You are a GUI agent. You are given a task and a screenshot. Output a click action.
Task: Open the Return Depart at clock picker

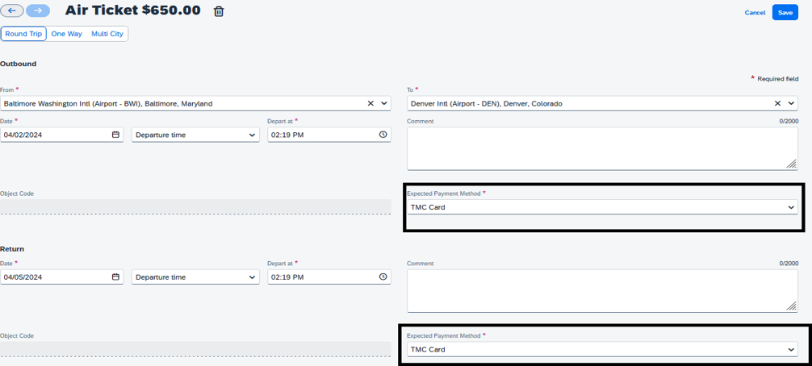(x=383, y=277)
